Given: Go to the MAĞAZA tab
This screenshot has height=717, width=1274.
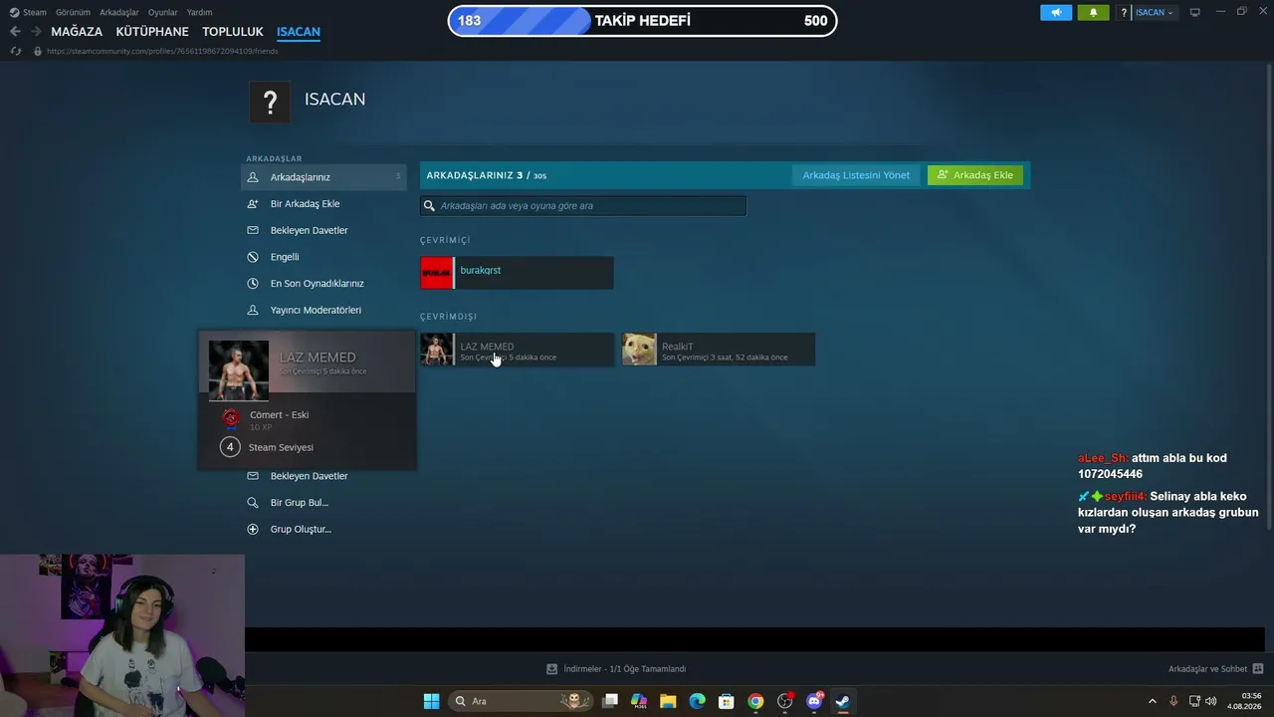Looking at the screenshot, I should tap(77, 32).
